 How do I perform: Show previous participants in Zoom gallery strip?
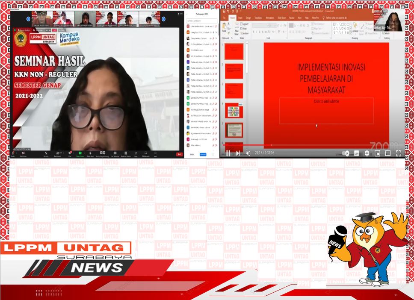click(28, 19)
